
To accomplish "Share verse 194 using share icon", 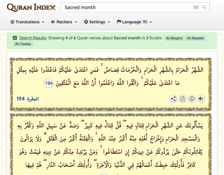I will (173, 99).
